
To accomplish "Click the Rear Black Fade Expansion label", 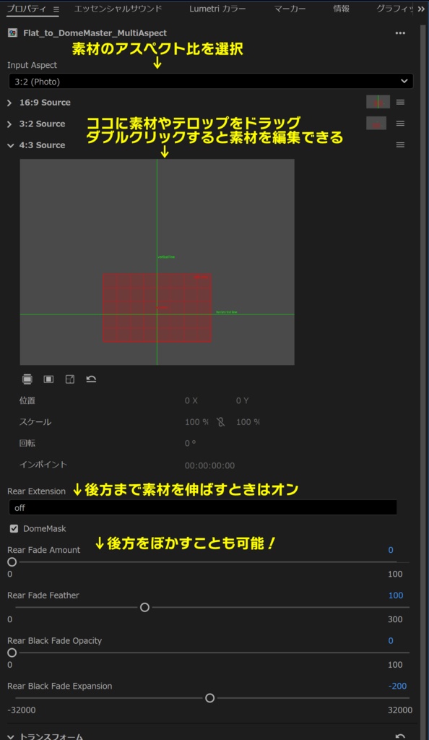I will pos(60,686).
